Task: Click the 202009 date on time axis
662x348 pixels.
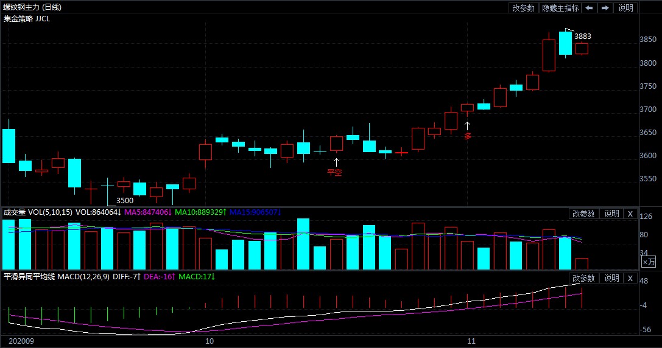Action: [x=16, y=343]
